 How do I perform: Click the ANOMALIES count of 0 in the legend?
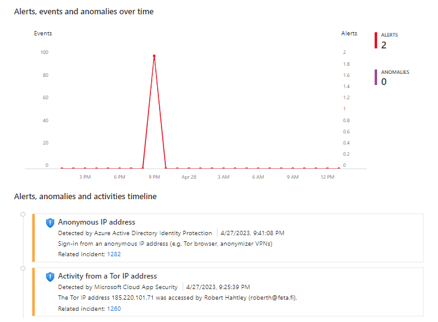384,82
